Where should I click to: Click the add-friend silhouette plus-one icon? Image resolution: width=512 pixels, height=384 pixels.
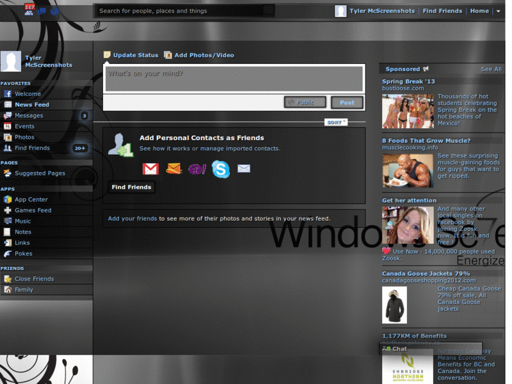[x=120, y=145]
